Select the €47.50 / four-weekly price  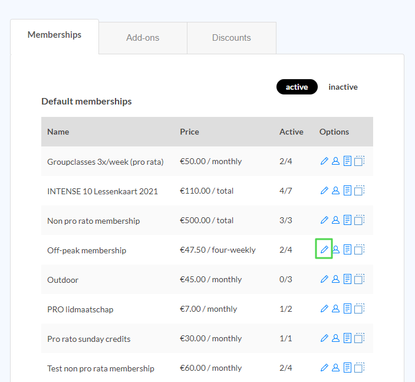[x=218, y=250]
